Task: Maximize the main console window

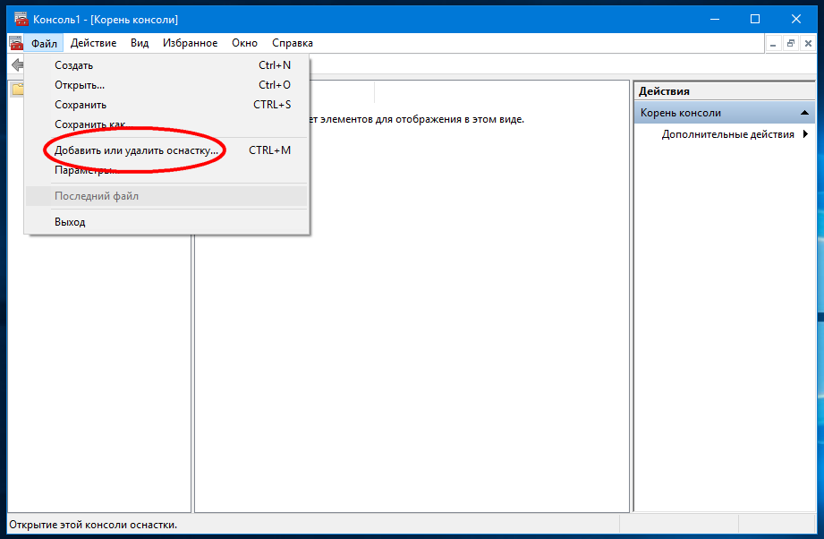Action: tap(755, 19)
